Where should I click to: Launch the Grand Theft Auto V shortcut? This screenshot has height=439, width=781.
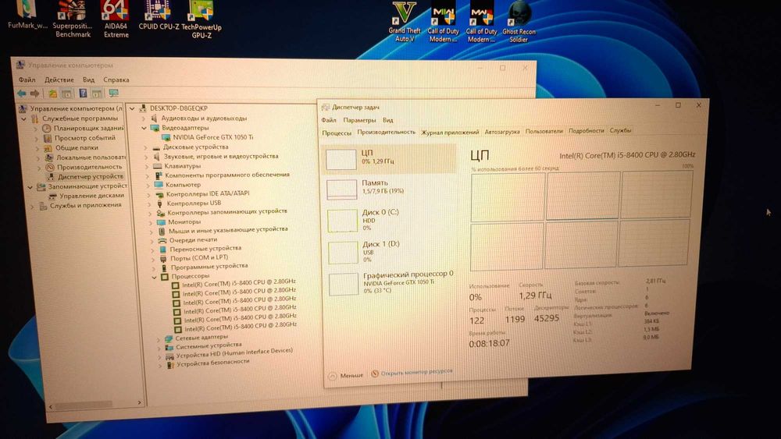(x=405, y=22)
